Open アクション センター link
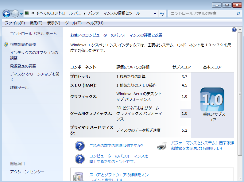This screenshot has width=244, height=182. tap(27, 172)
